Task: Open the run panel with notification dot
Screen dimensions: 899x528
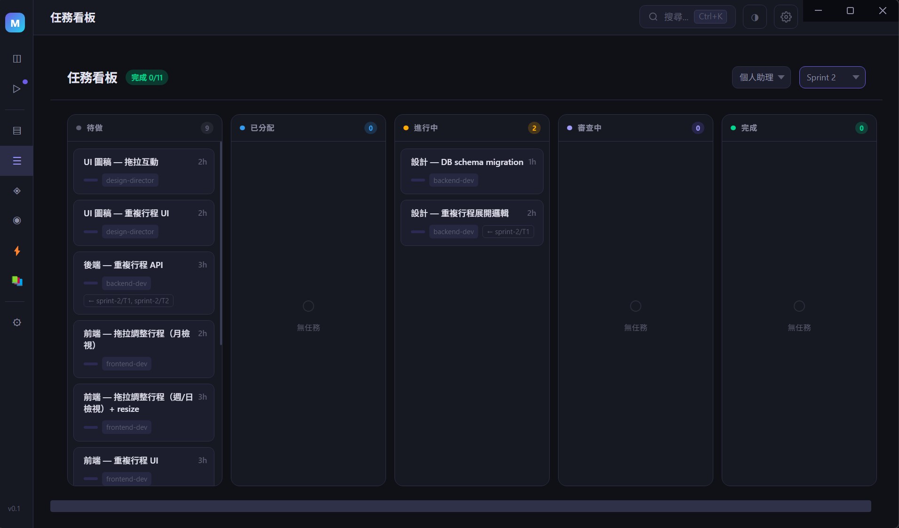Action: click(17, 89)
